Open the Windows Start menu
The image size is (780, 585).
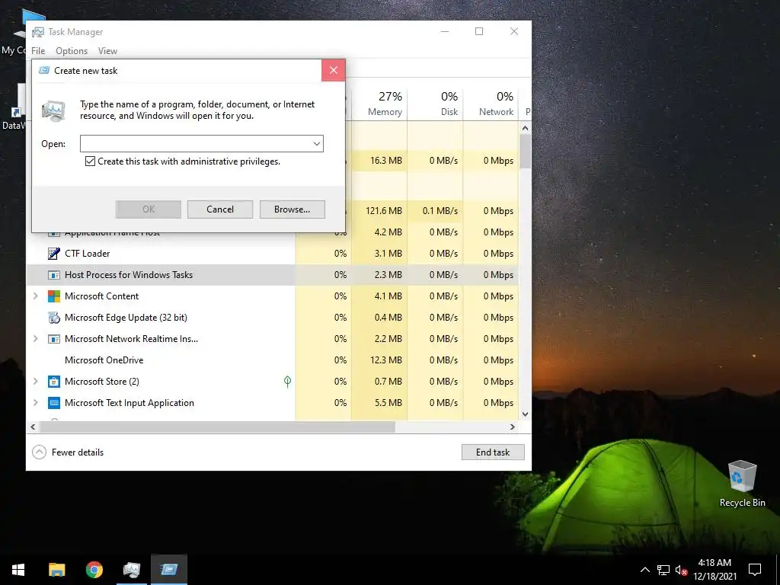[x=18, y=570]
